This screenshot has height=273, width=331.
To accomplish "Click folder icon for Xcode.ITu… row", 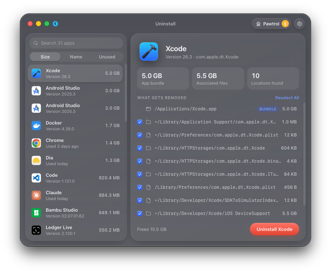I will [148, 174].
